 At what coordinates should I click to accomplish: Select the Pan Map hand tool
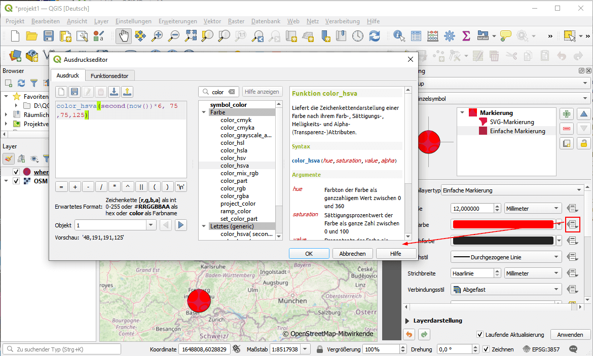pyautogui.click(x=124, y=36)
